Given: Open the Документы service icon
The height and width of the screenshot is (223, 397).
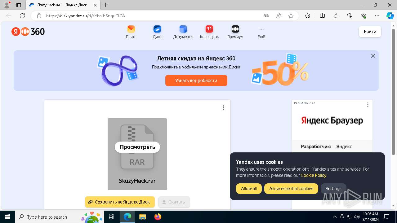Looking at the screenshot, I should [x=183, y=32].
